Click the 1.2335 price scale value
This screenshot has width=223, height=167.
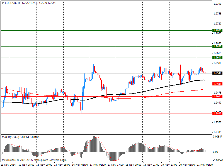[x=217, y=132]
